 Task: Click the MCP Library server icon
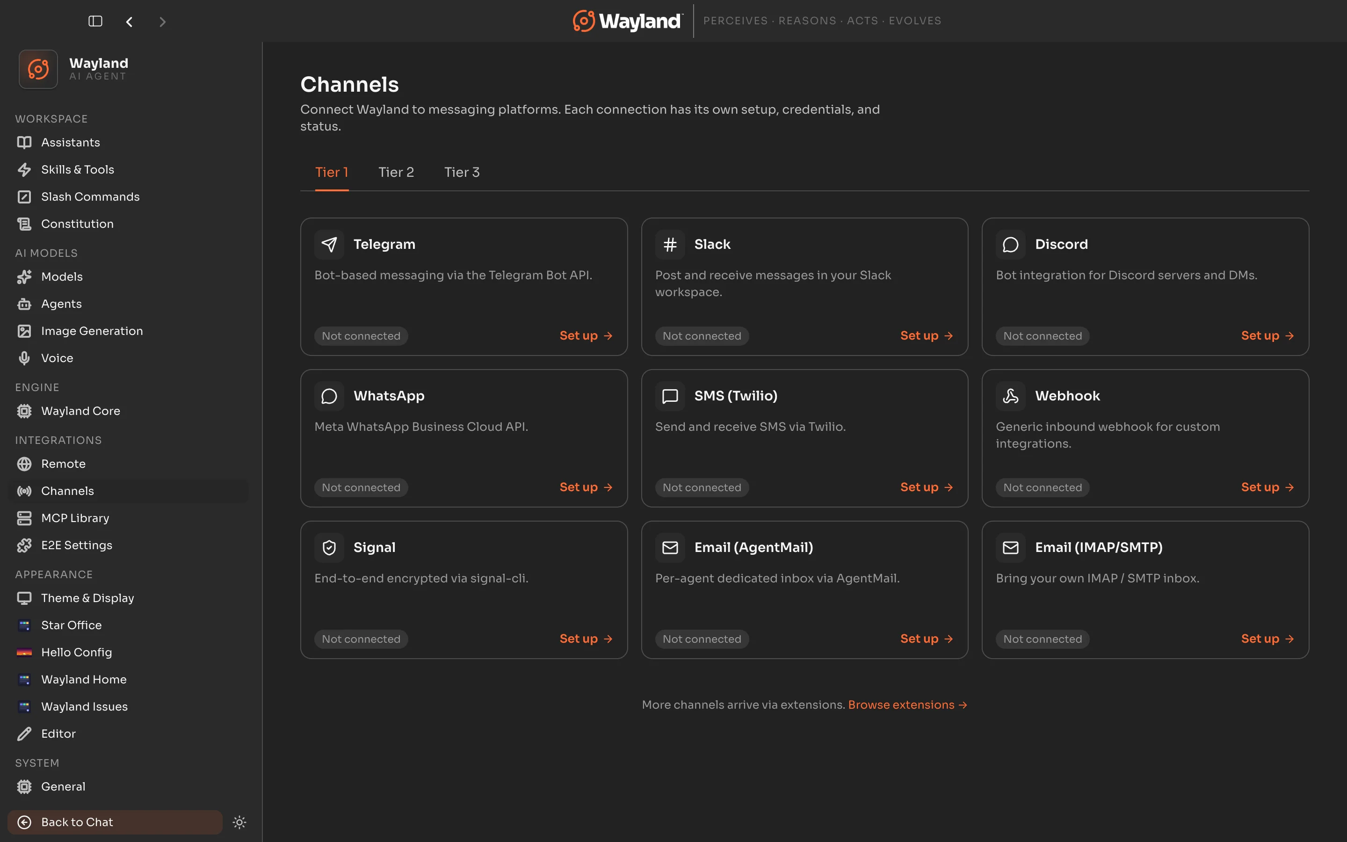(24, 518)
